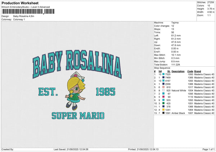Click the cyan swatch in the 503-stitch row
This screenshot has height=152, width=216.
[x=163, y=100]
